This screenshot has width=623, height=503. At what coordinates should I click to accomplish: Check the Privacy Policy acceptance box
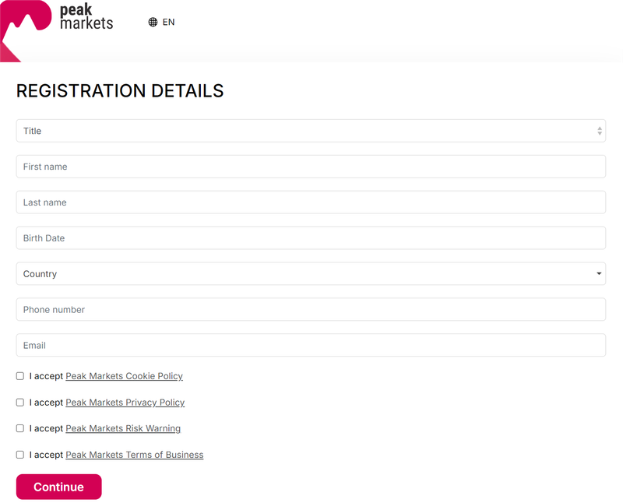click(x=20, y=402)
